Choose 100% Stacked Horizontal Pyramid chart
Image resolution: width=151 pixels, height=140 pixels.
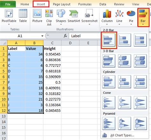tap(140, 123)
